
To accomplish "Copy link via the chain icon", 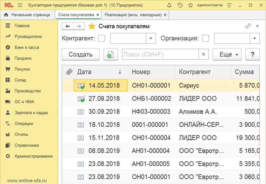I will [x=248, y=26].
